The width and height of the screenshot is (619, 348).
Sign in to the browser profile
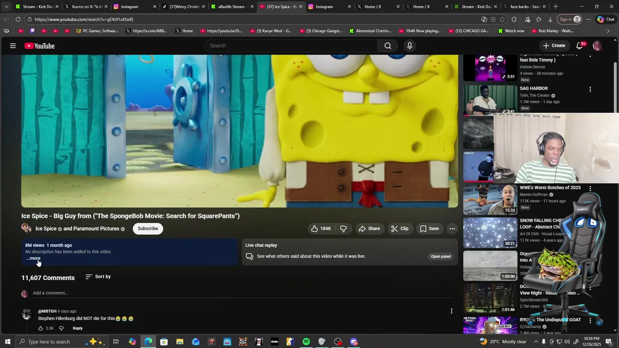click(x=570, y=19)
